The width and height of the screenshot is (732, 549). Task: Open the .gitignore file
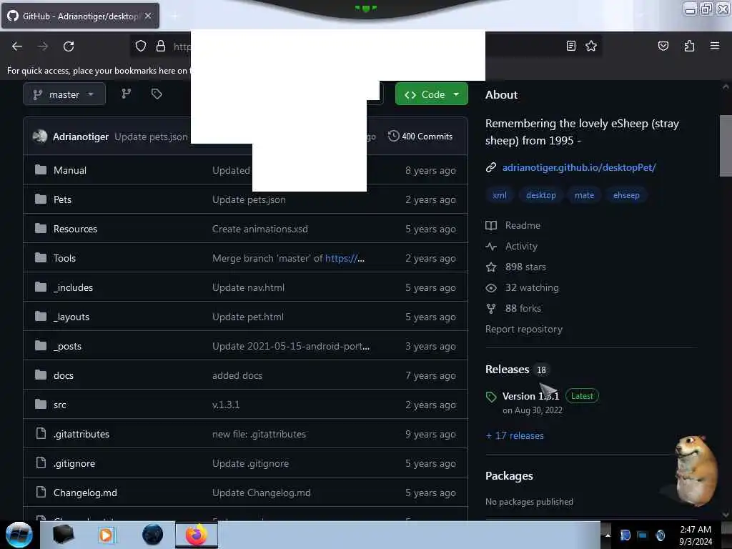click(74, 463)
